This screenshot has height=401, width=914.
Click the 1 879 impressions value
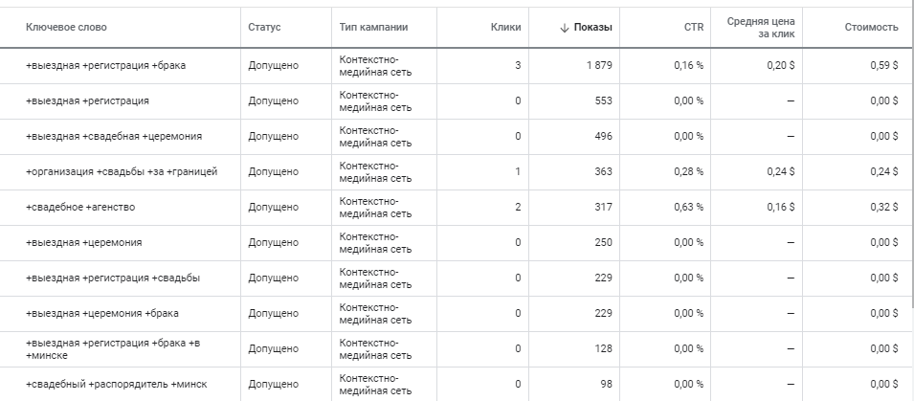(599, 66)
